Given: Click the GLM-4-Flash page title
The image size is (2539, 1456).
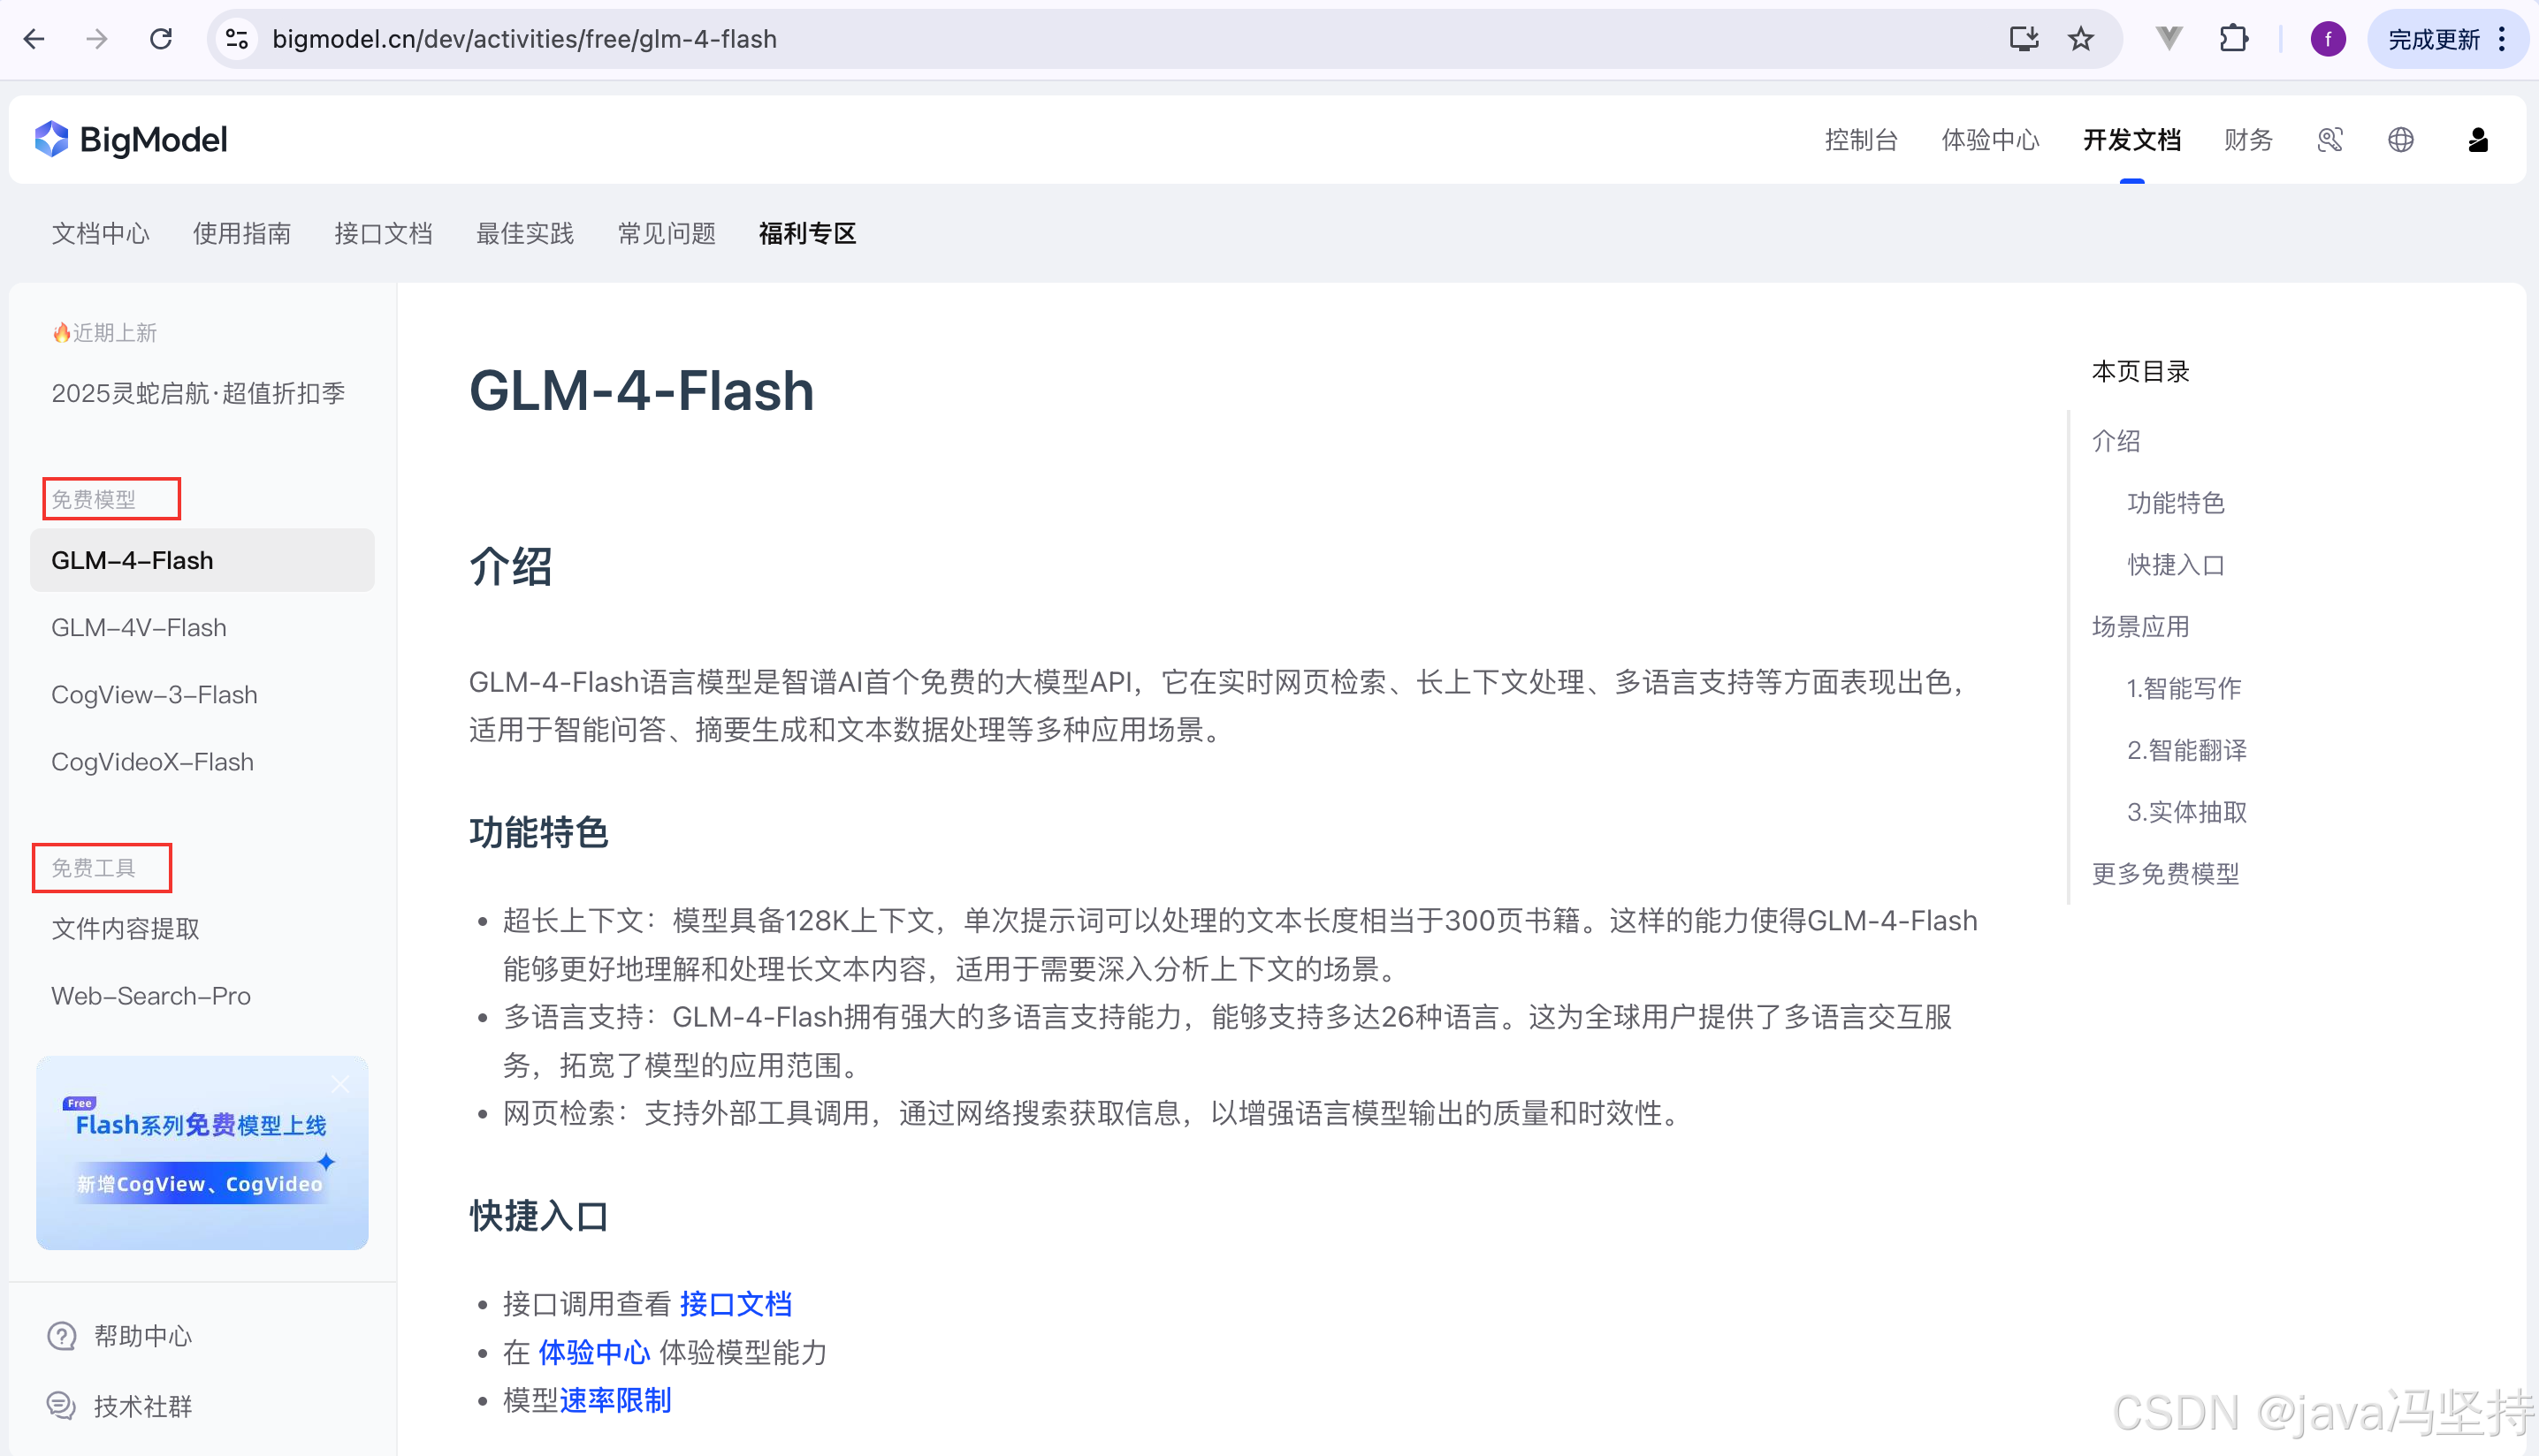Looking at the screenshot, I should [x=641, y=390].
